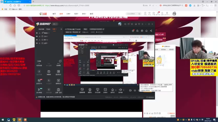Open the barrage show tool

click(49, 72)
